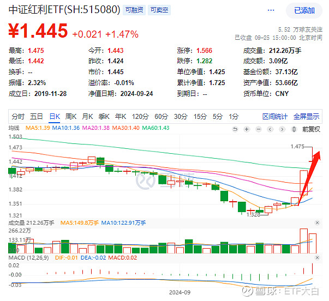Click the 5.52 万球友关注 follower count

pos(300,29)
